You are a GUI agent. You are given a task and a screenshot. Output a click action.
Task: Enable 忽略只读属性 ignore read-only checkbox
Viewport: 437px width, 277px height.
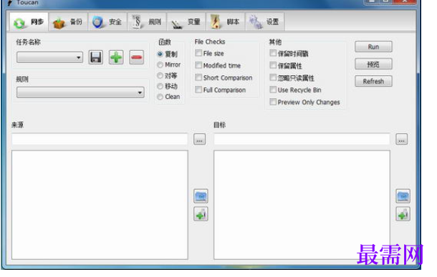[273, 77]
